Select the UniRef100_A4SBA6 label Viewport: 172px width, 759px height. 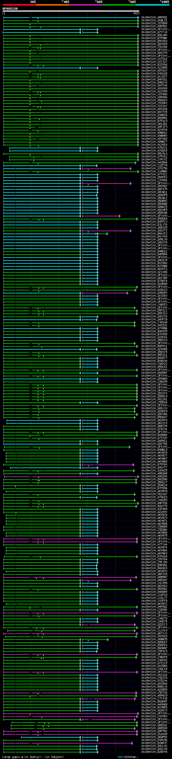click(x=154, y=162)
